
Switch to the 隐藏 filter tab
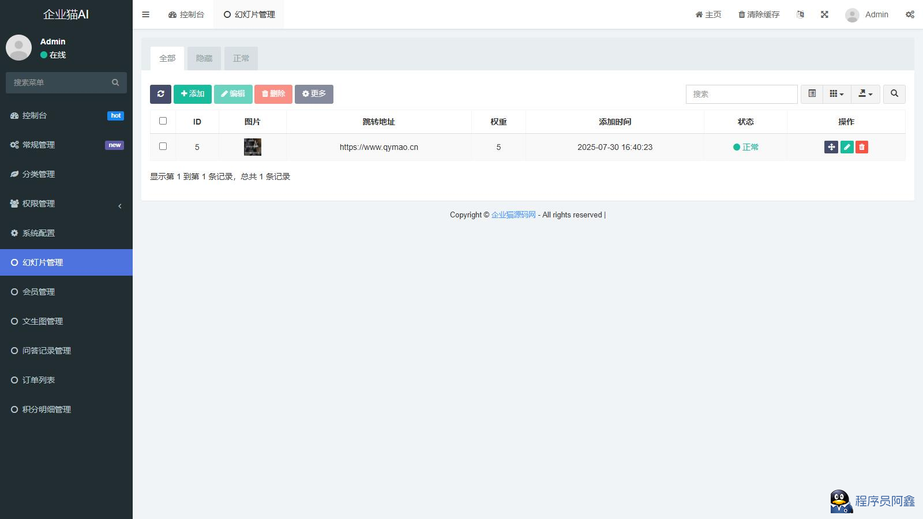(204, 58)
